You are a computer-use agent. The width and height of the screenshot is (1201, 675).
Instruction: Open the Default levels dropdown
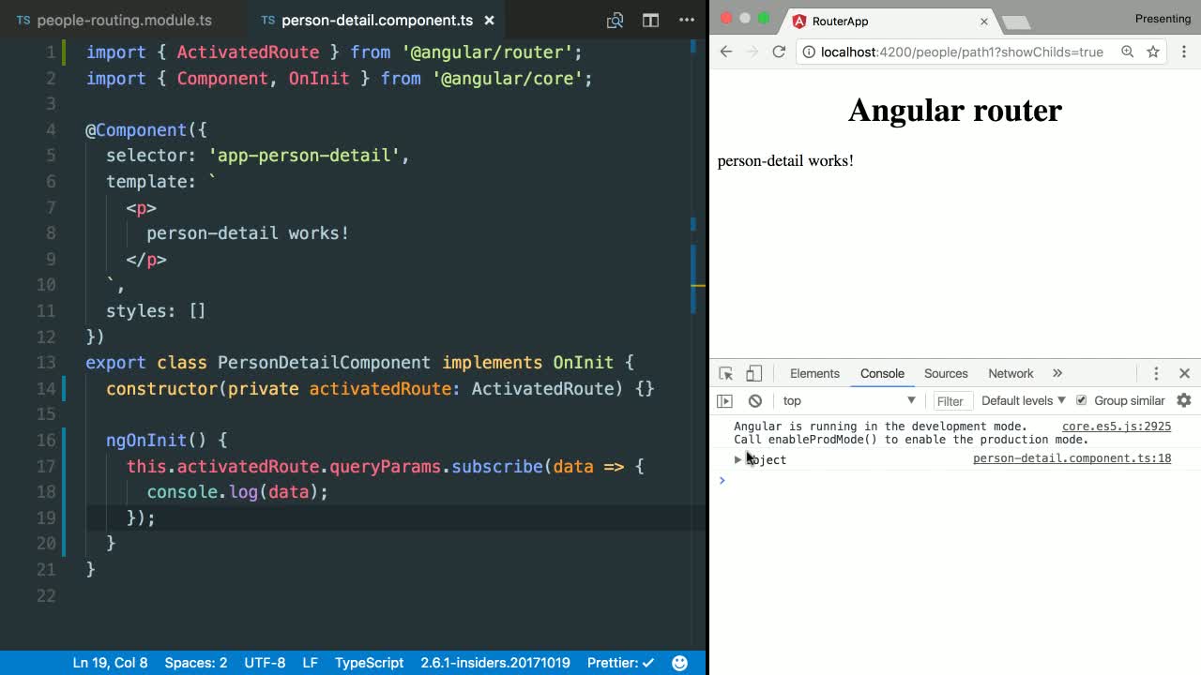(1022, 400)
